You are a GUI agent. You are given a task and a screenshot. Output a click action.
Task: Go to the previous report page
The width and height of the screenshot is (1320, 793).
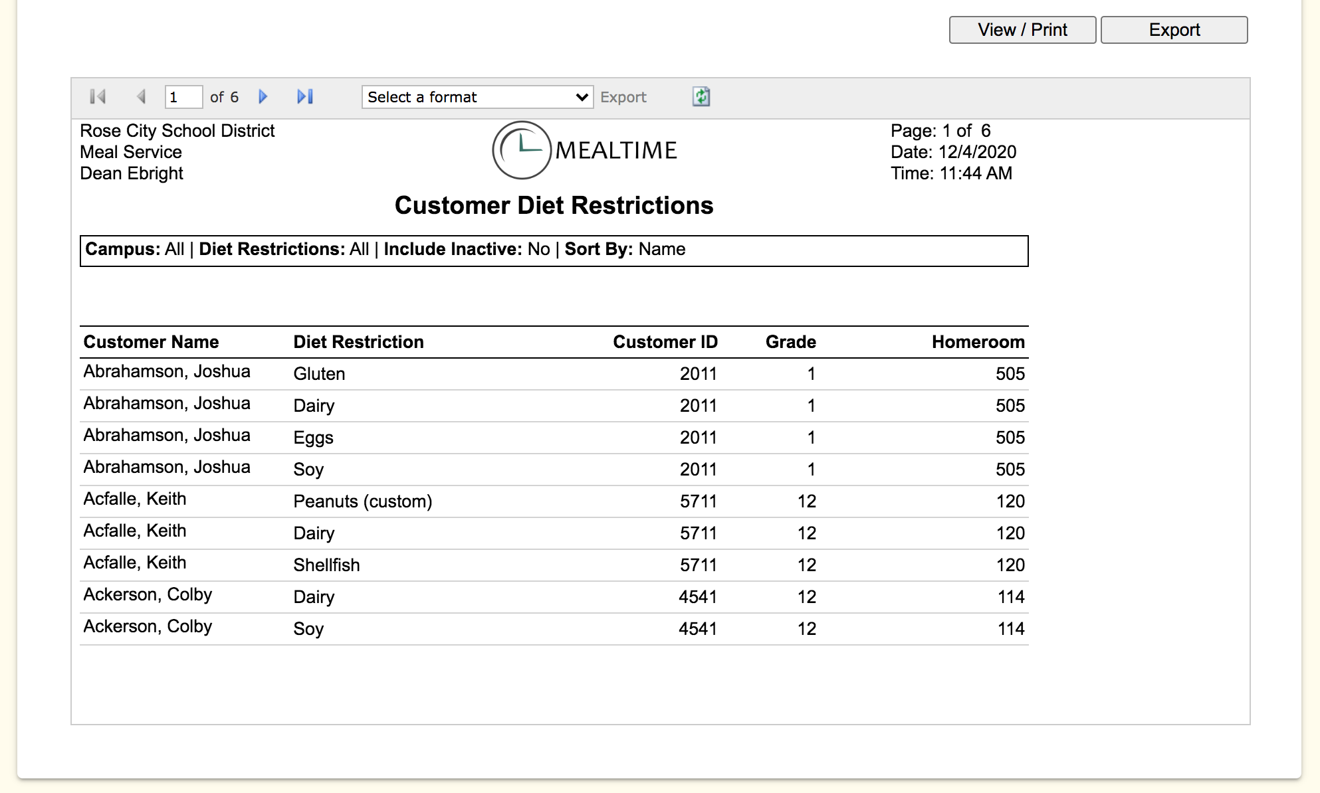point(141,97)
